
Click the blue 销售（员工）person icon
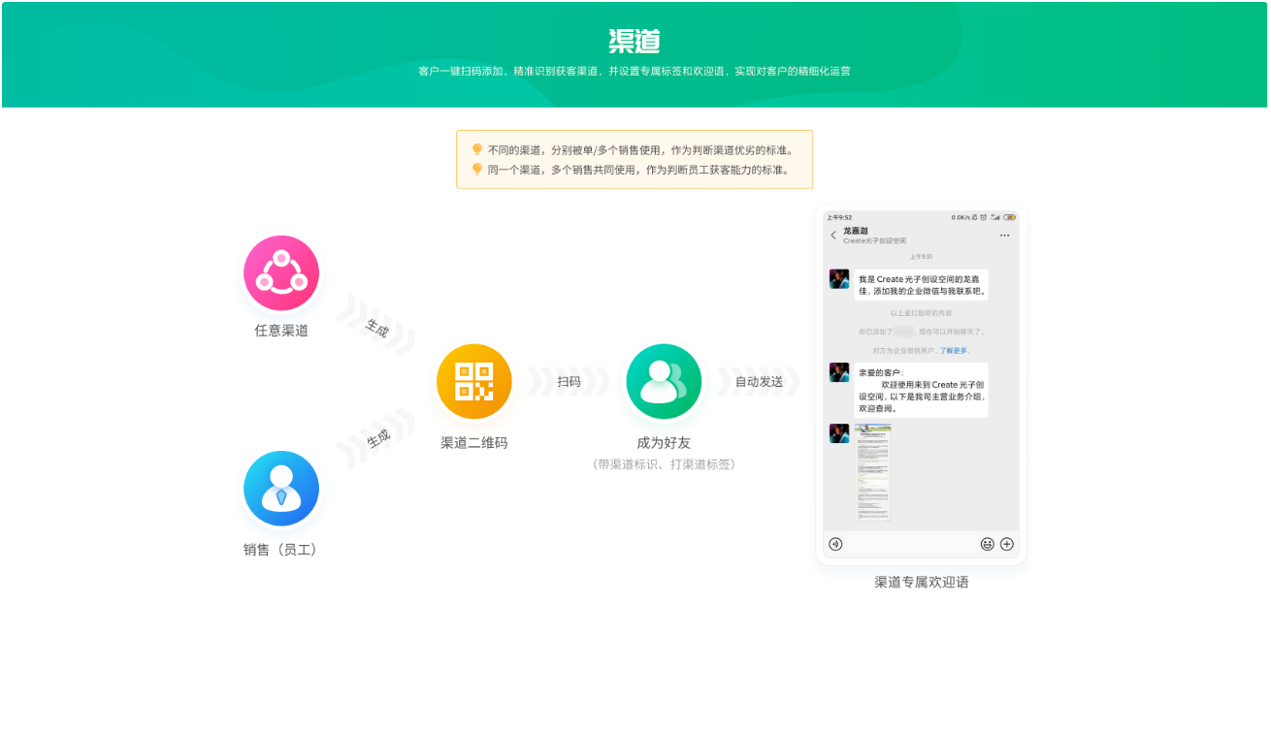pyautogui.click(x=281, y=489)
